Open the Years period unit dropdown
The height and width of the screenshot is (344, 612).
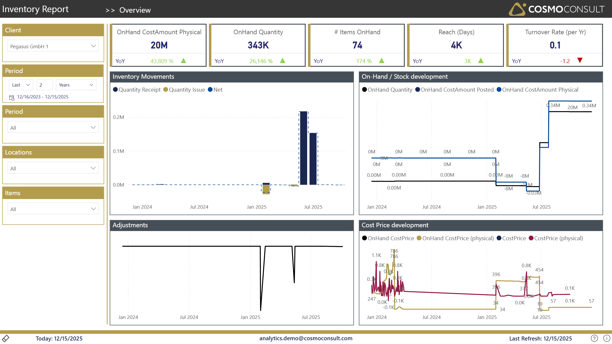coord(76,85)
